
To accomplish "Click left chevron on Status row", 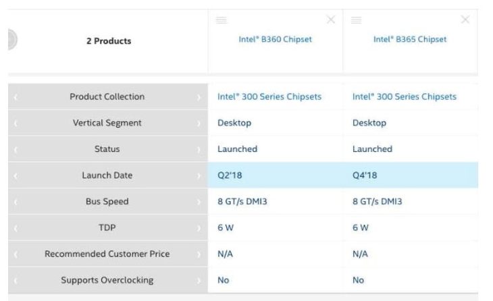I will (16, 150).
